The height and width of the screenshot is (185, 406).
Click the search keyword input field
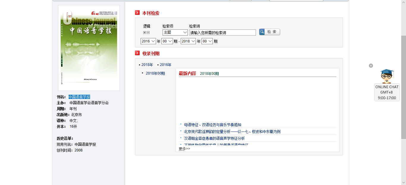[x=222, y=33]
